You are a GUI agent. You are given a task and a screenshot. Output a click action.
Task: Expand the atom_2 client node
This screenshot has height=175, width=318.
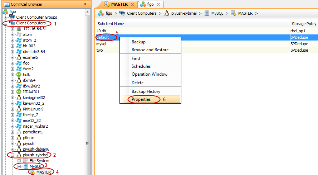click(13, 40)
